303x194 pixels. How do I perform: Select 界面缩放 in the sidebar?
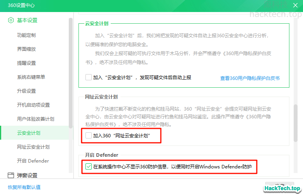[x=26, y=49]
